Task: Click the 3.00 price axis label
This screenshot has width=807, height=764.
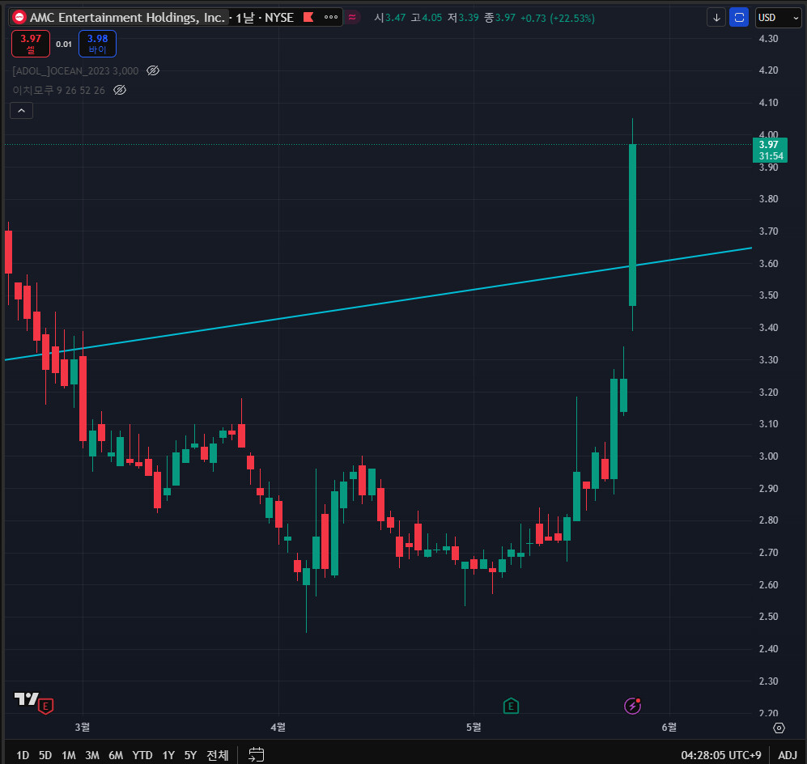Action: coord(768,456)
